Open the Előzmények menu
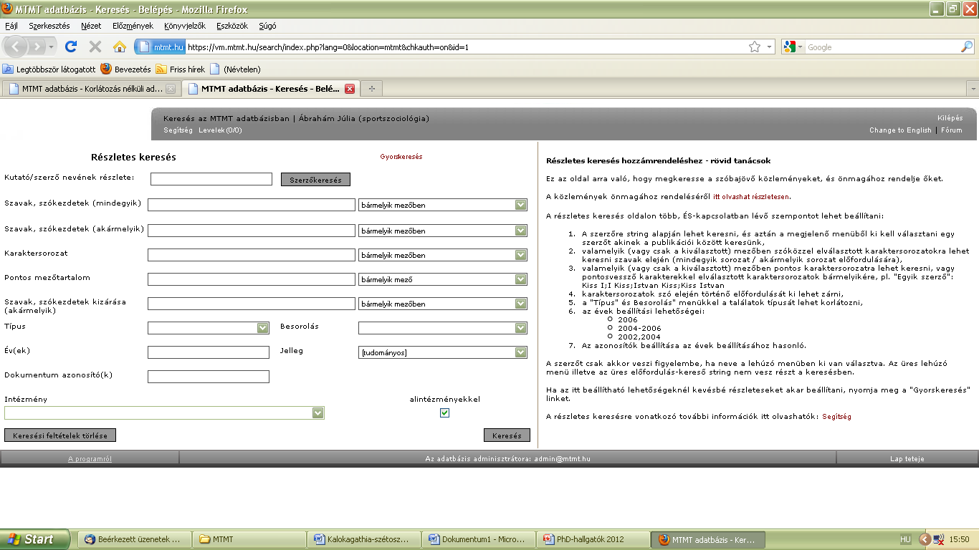Image resolution: width=979 pixels, height=550 pixels. tap(133, 25)
